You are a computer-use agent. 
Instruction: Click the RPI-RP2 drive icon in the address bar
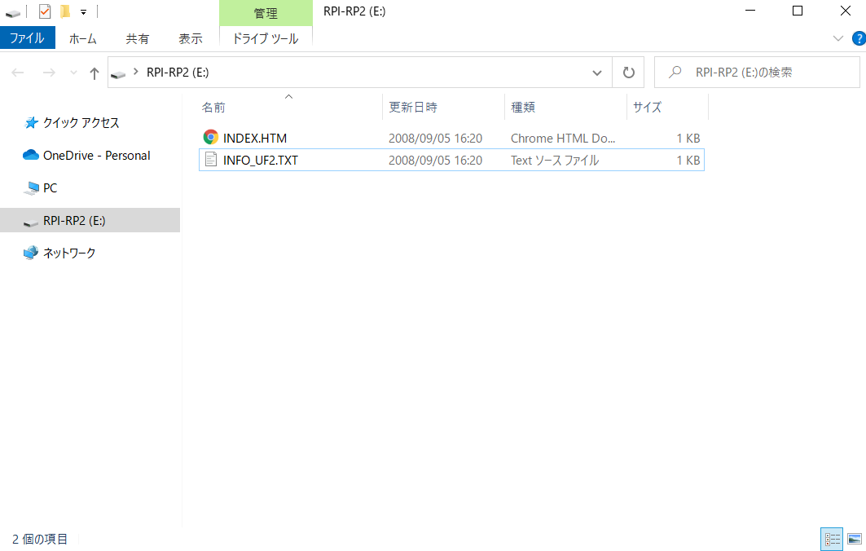coord(119,72)
